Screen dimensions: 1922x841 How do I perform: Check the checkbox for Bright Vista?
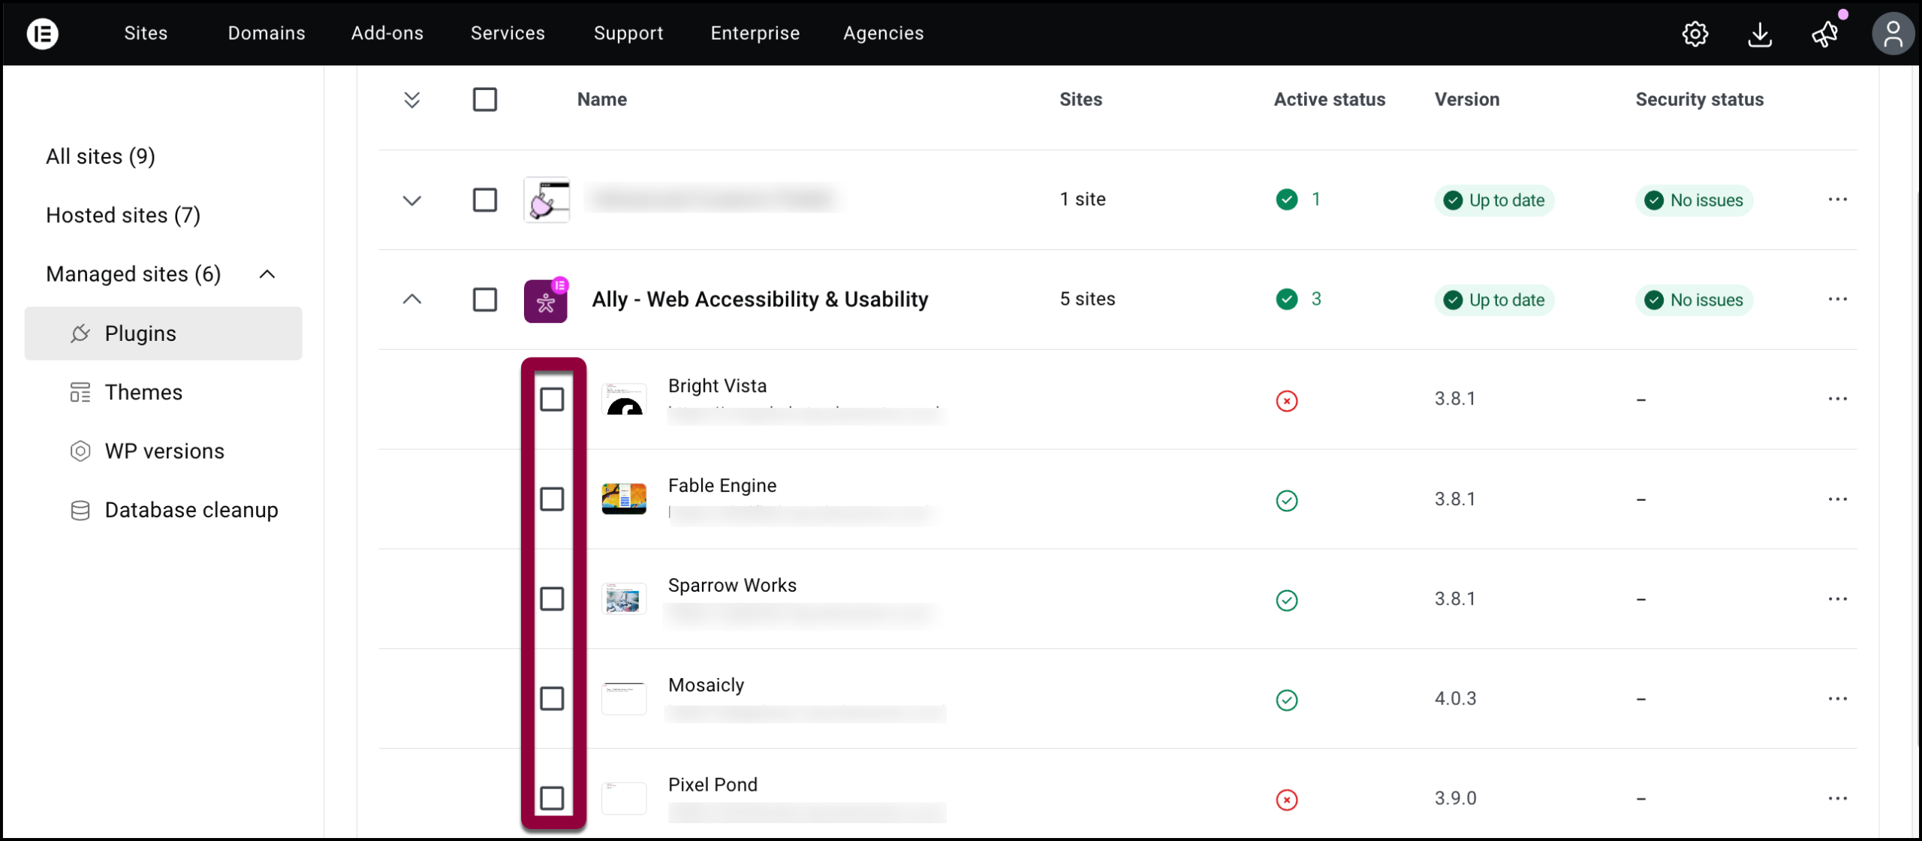point(552,400)
